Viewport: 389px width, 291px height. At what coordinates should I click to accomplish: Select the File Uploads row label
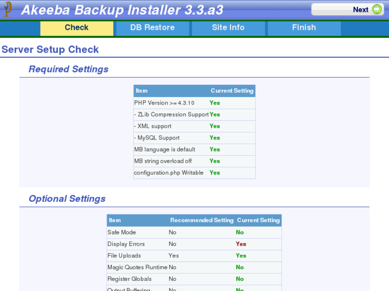click(124, 256)
